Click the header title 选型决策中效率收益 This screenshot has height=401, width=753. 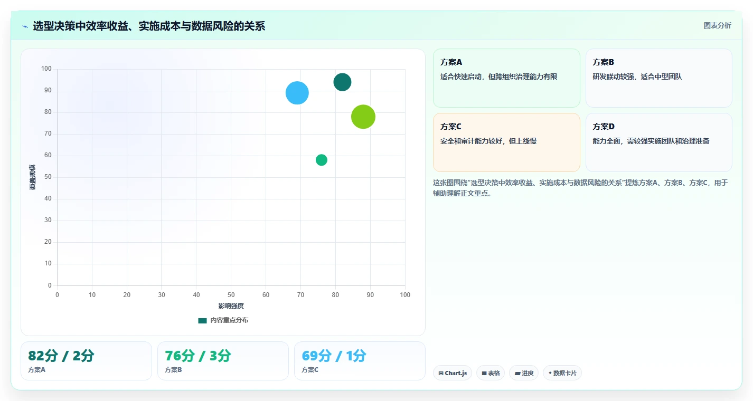point(149,26)
